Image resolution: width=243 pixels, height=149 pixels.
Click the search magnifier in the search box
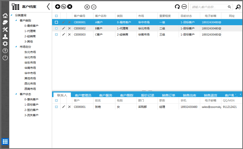click(x=229, y=7)
